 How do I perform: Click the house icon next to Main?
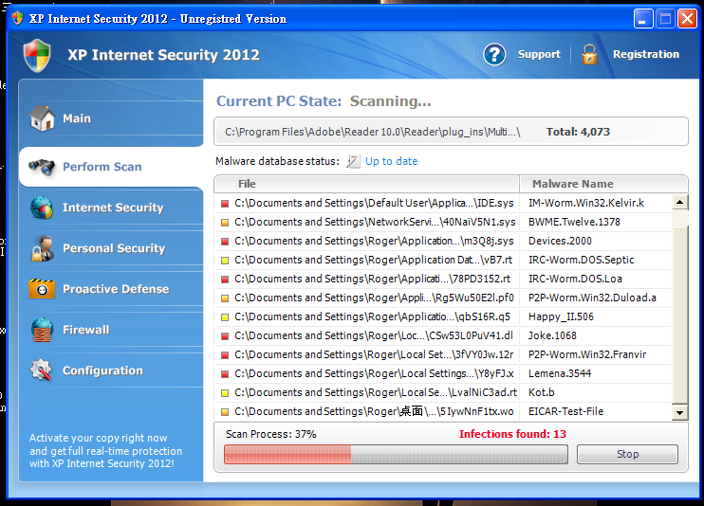click(x=42, y=118)
